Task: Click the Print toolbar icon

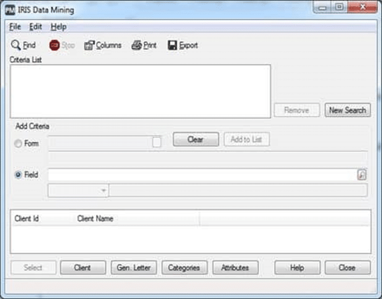Action: pos(137,45)
